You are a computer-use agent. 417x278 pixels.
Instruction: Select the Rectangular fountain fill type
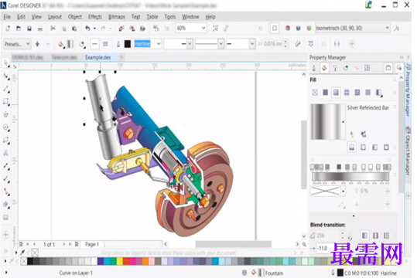(386, 147)
